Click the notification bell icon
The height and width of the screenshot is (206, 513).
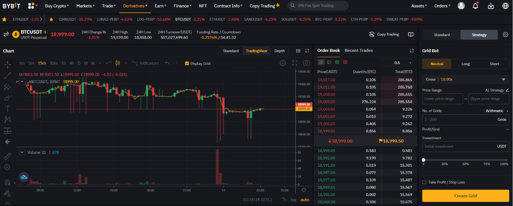tap(475, 6)
